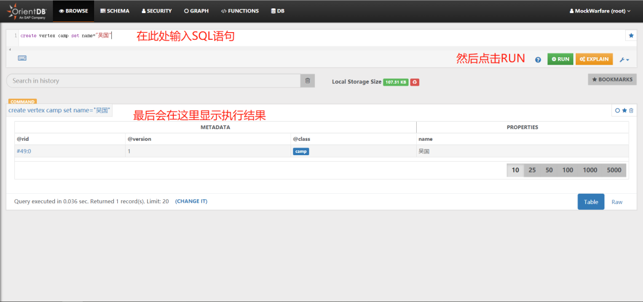643x302 pixels.
Task: Click the green 107.31 KB storage badge
Action: click(x=396, y=82)
